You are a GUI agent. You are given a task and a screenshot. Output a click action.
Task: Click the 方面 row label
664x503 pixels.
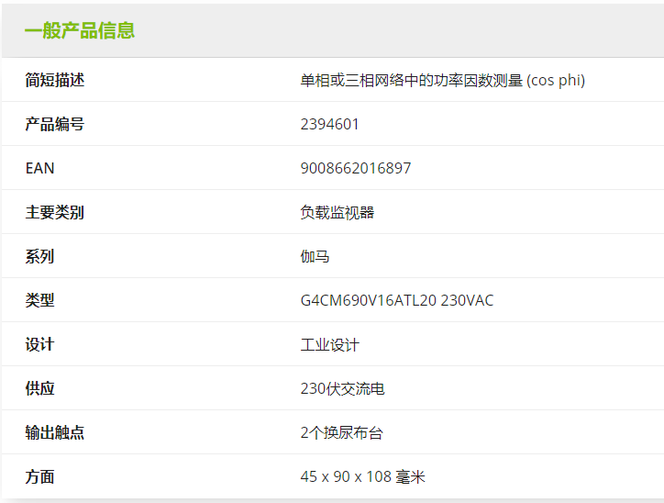click(x=39, y=476)
